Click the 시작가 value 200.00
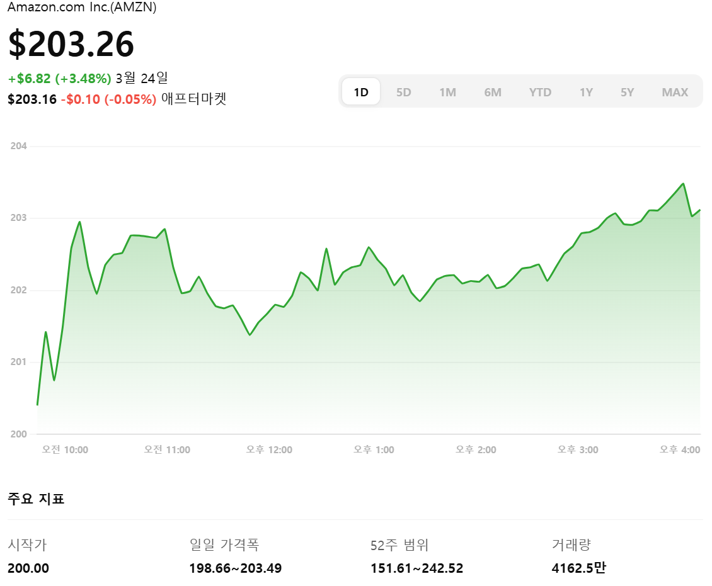Screen dimensions: 712x586 28,568
